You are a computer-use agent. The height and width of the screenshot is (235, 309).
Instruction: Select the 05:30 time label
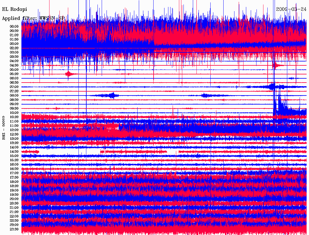[14, 74]
